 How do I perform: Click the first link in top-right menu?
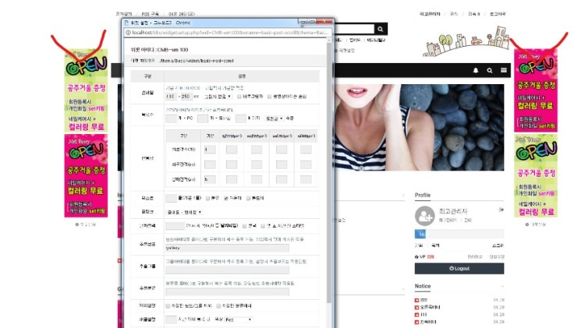[431, 13]
